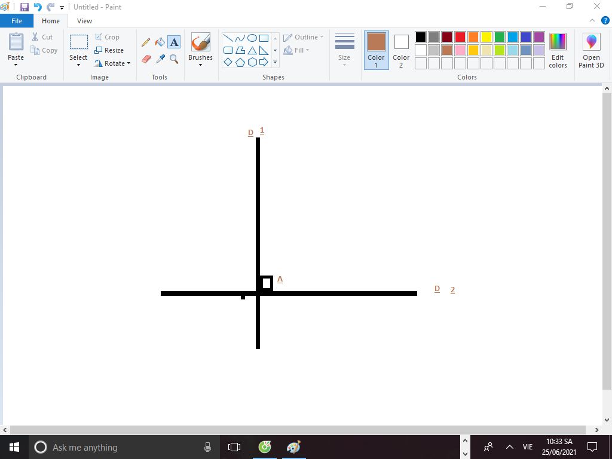Click the Paste clipboard icon
The height and width of the screenshot is (459, 612).
16,42
